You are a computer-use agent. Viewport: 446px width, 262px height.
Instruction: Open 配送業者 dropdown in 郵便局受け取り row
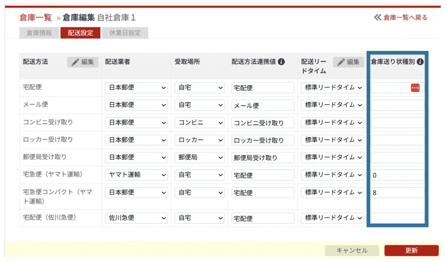(x=136, y=158)
